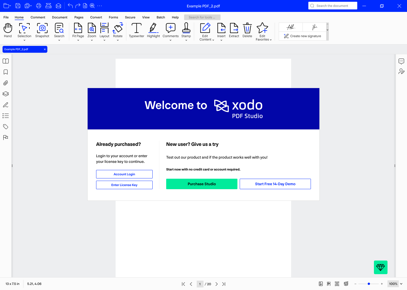Open the zoom level dropdown arrow
Viewport: 407px width, 290px height.
pyautogui.click(x=401, y=284)
